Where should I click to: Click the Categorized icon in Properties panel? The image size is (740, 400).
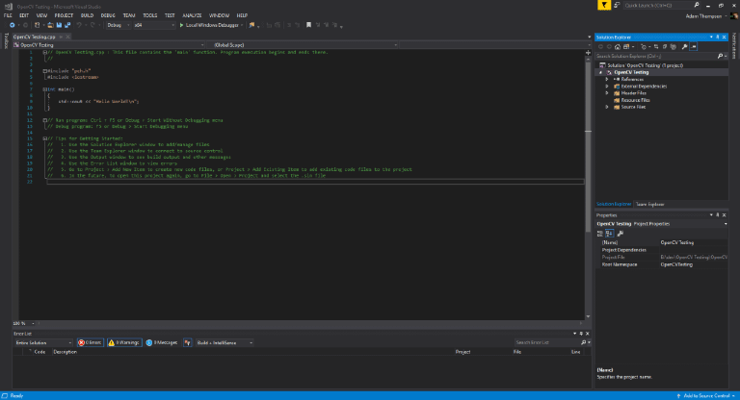tap(600, 234)
